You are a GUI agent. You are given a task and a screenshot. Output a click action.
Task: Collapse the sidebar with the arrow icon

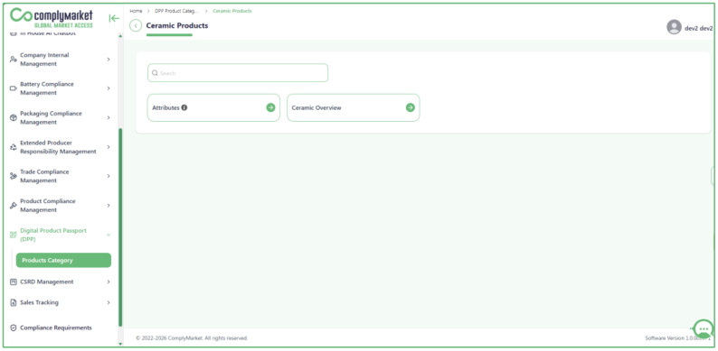114,18
